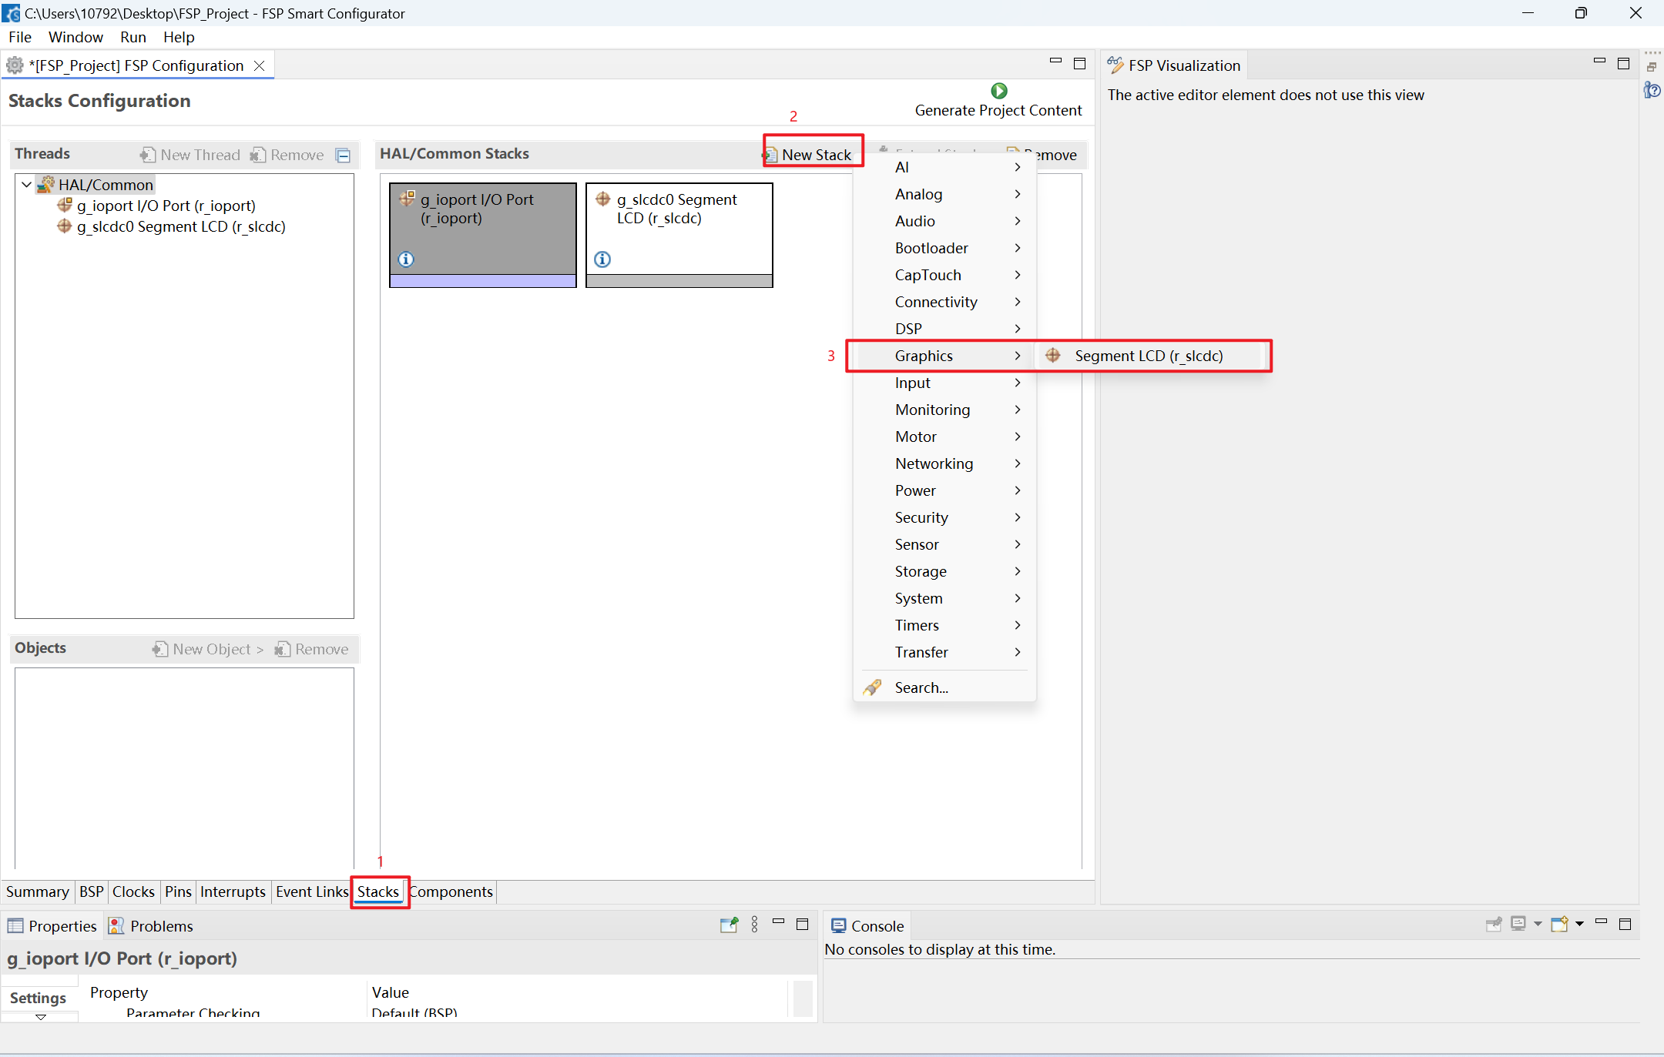Click the g_ioport module icon in Threads tree
The image size is (1664, 1057).
click(x=65, y=206)
